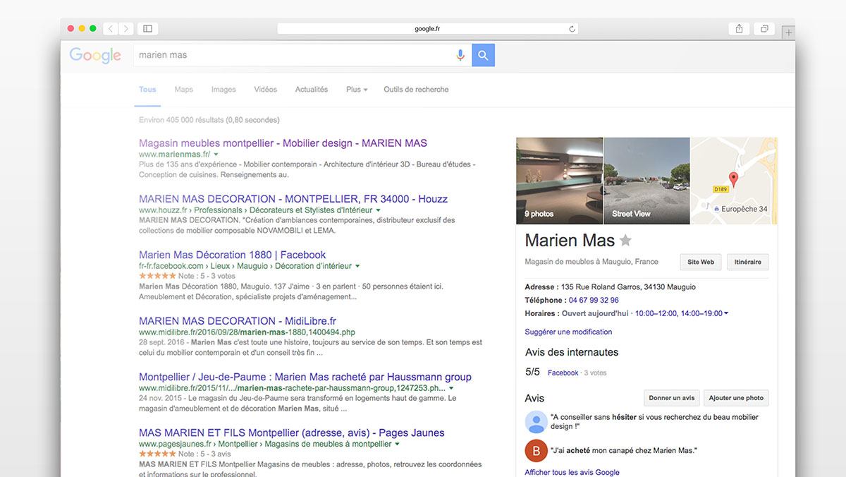Click Ajouter une photo button
Viewport: 846px width, 477px height.
(x=737, y=398)
